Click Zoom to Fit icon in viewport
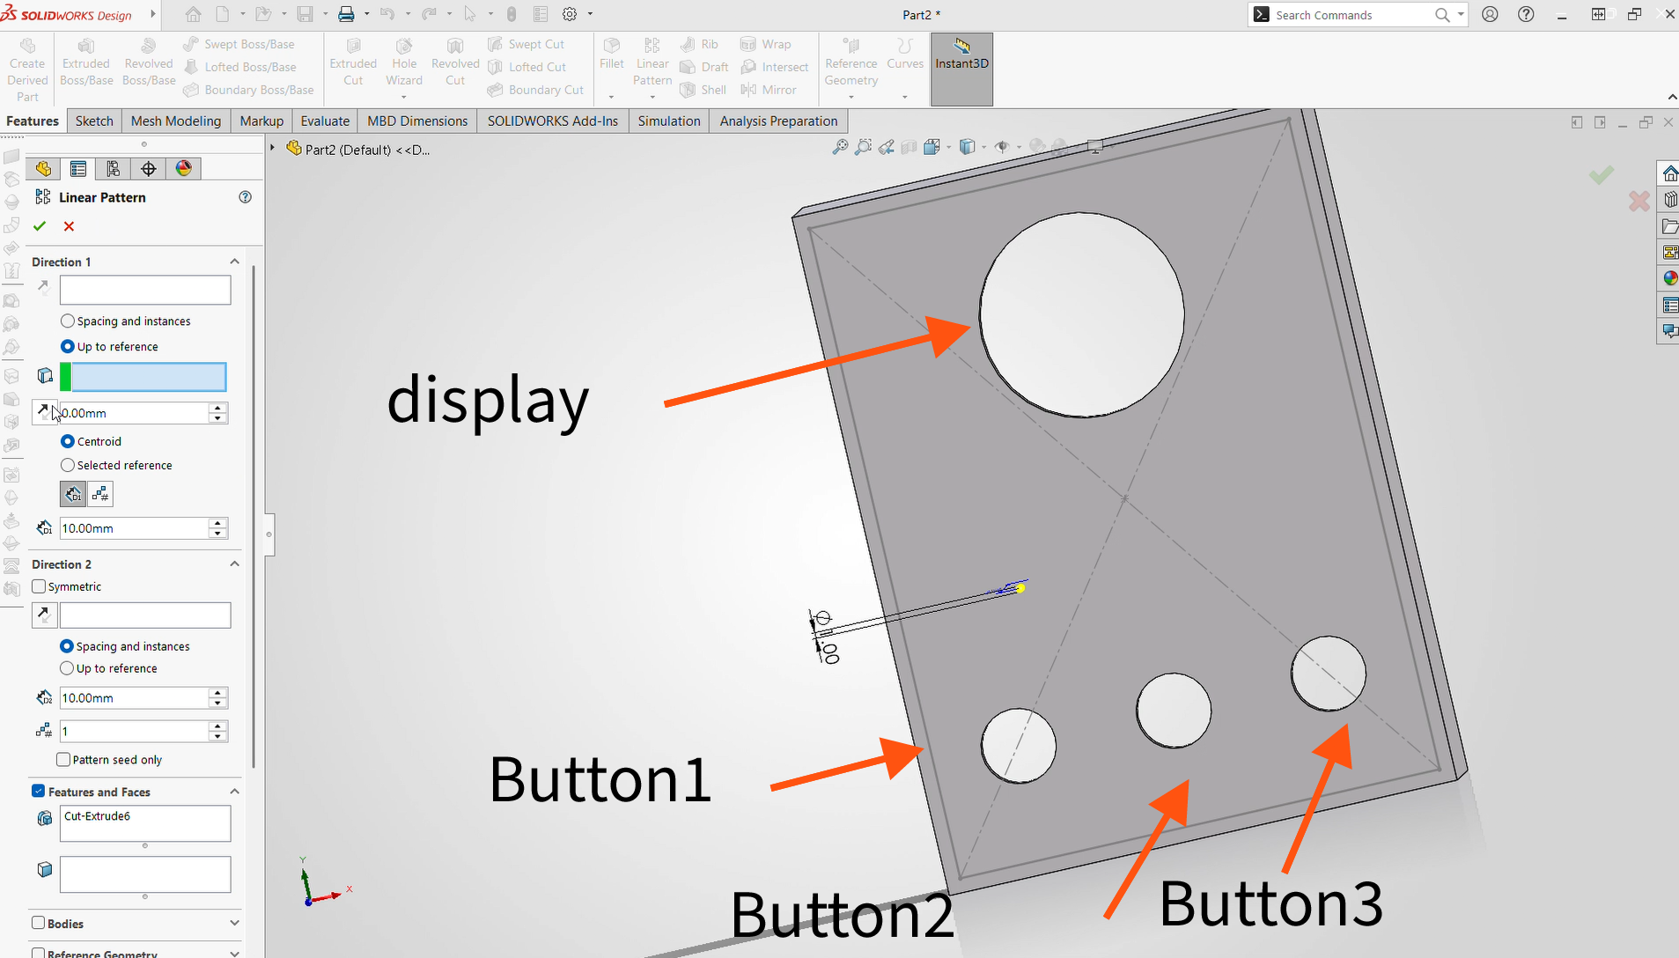The height and width of the screenshot is (958, 1679). [840, 147]
